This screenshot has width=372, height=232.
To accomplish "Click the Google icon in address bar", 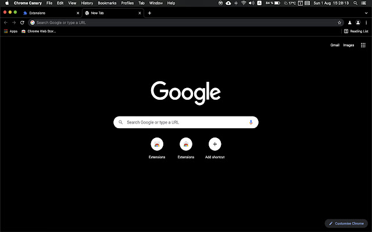I will [33, 23].
